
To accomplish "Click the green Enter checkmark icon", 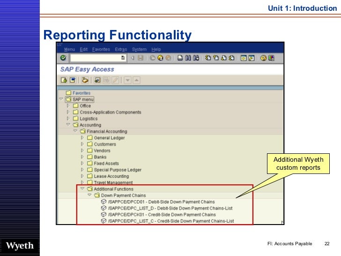I will [63, 58].
